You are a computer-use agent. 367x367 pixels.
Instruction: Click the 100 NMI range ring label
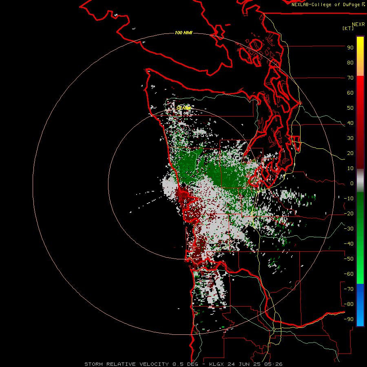(x=183, y=33)
